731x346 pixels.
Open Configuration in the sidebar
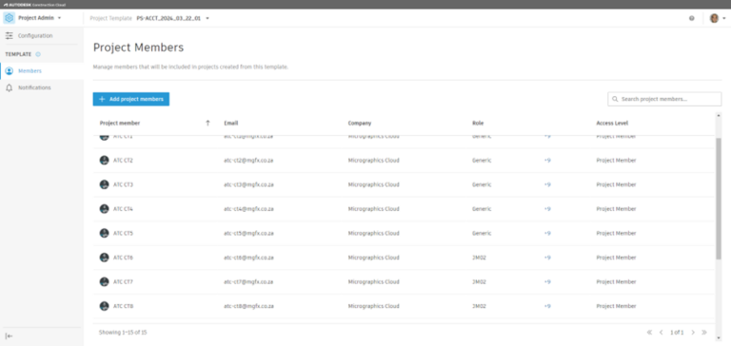[x=42, y=36]
